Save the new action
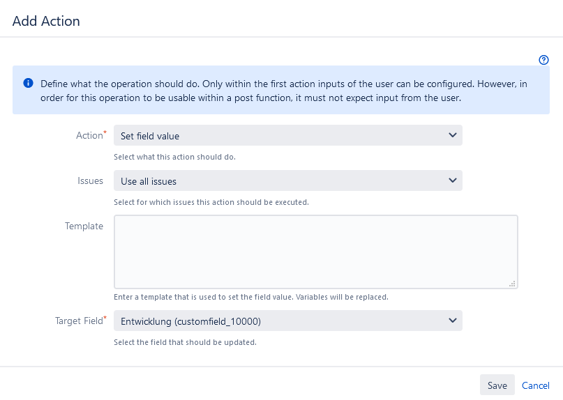Image resolution: width=563 pixels, height=400 pixels. click(497, 385)
